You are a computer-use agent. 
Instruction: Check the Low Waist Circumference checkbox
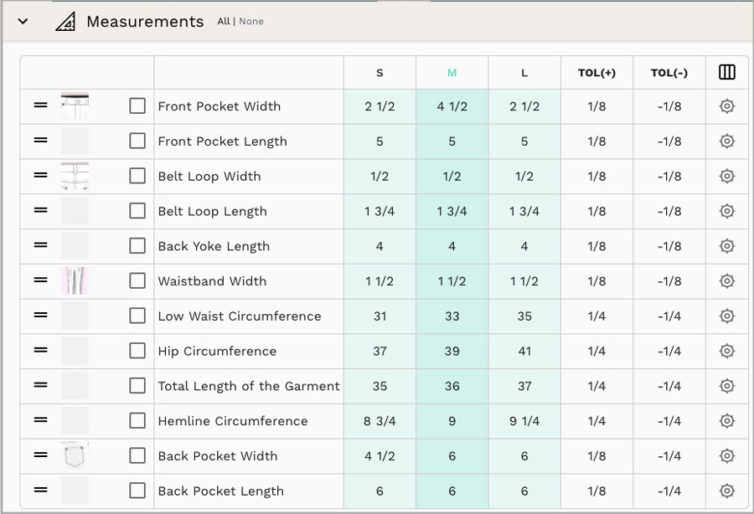tap(137, 316)
